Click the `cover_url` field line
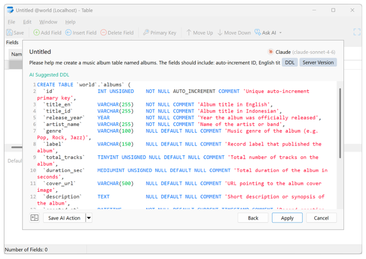The height and width of the screenshot is (259, 366). (179, 187)
